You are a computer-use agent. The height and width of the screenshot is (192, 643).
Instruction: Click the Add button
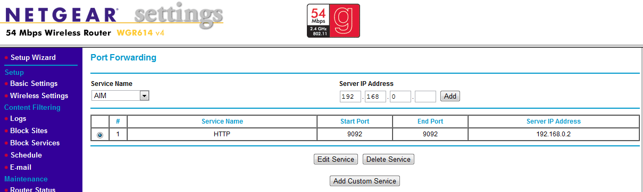click(x=450, y=96)
